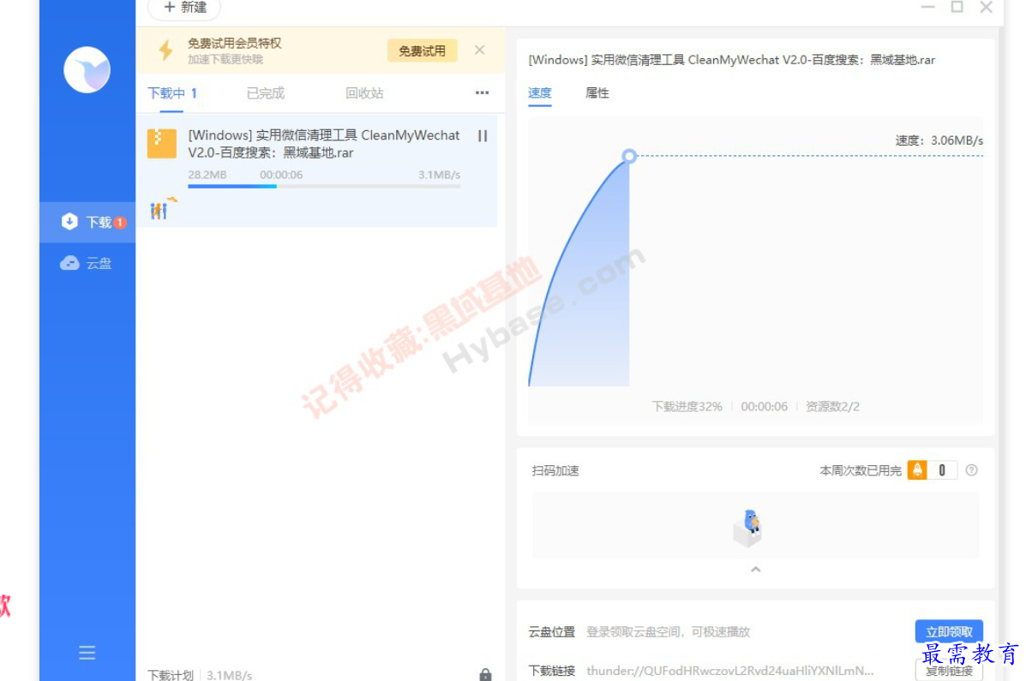Image resolution: width=1026 pixels, height=681 pixels.
Task: Click the 下载计划 download plan label
Action: click(170, 674)
